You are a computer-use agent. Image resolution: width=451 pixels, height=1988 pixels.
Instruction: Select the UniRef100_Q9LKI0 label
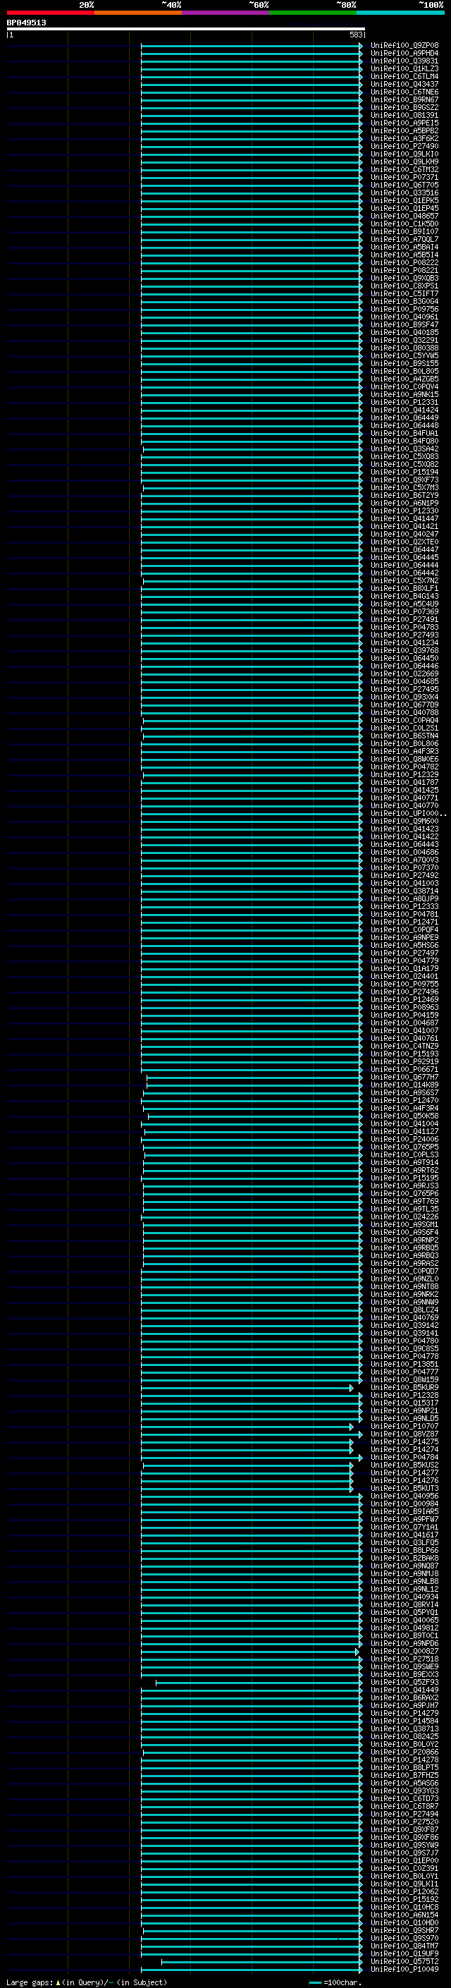click(x=404, y=154)
